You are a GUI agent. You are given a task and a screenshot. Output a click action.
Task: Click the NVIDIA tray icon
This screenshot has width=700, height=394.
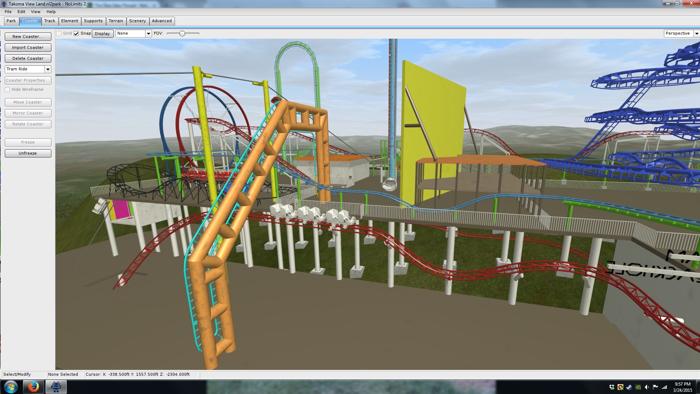638,387
